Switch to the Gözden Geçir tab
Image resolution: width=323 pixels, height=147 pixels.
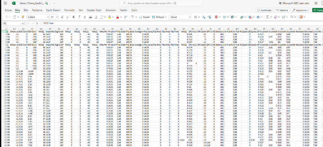coord(94,10)
